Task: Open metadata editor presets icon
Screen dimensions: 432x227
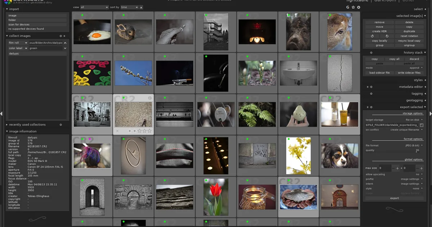Action: click(368, 87)
